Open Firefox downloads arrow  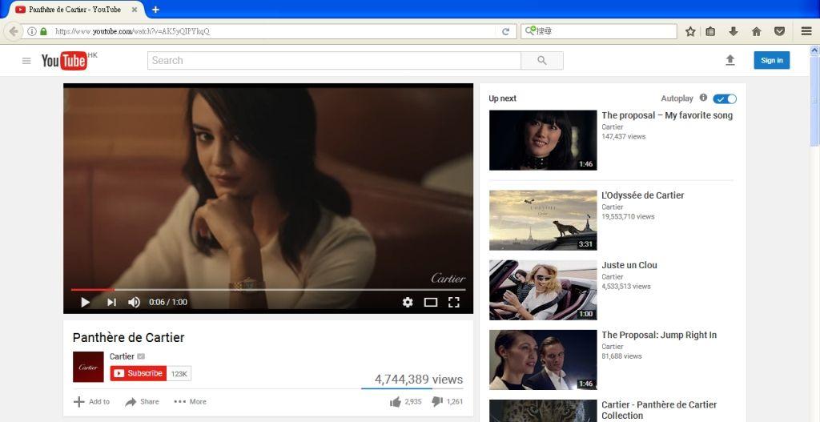coord(734,31)
